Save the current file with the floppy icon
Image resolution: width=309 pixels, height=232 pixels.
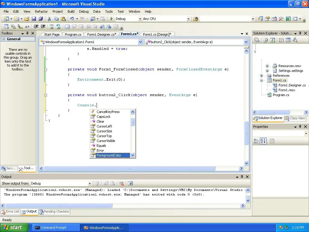pyautogui.click(x=34, y=19)
